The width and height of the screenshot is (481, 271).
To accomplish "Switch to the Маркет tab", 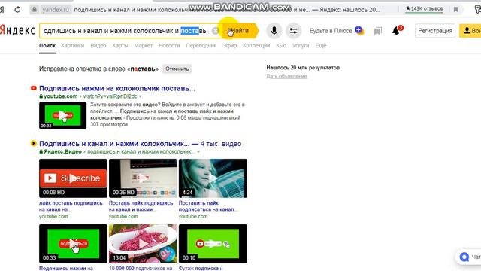I will [x=143, y=45].
